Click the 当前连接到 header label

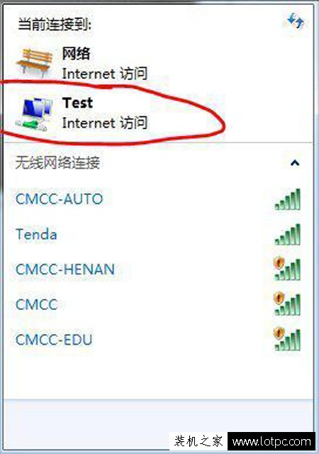click(x=55, y=24)
